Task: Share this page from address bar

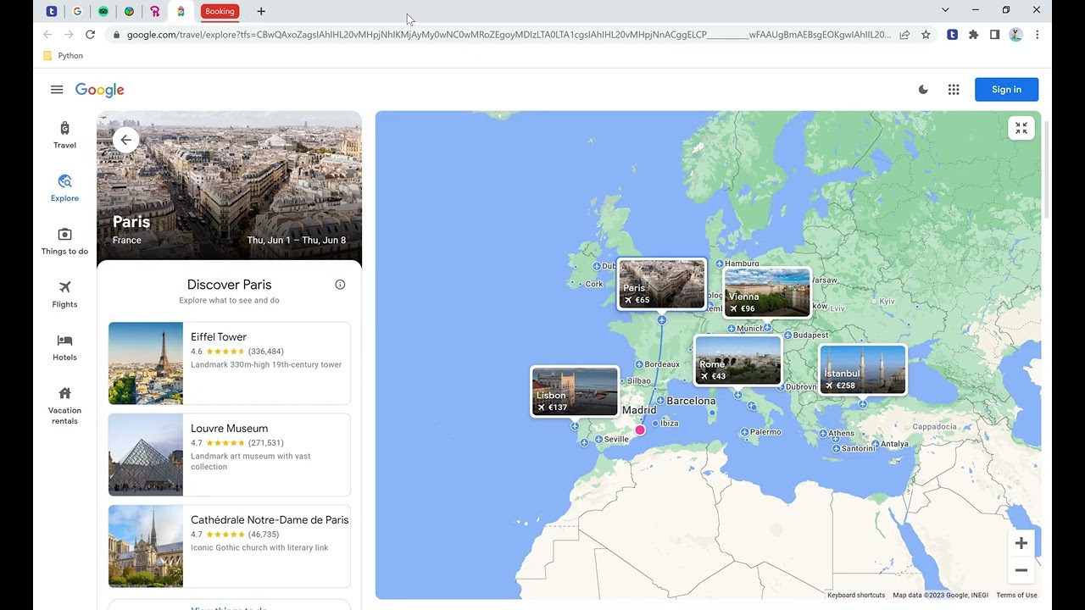Action: pyautogui.click(x=904, y=35)
